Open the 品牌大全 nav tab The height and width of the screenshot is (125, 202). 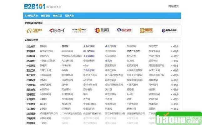69,16
